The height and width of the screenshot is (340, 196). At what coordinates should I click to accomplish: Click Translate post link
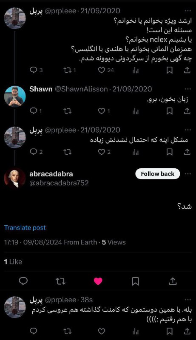pyautogui.click(x=25, y=228)
